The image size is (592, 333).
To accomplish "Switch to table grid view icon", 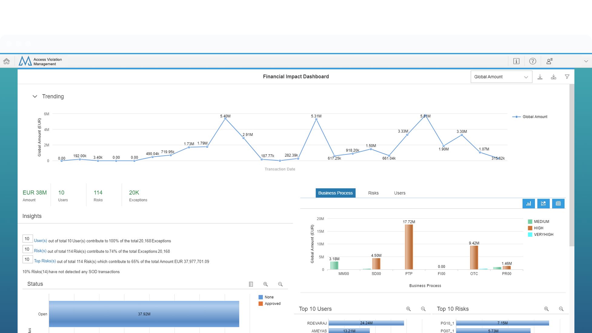I will 558,204.
